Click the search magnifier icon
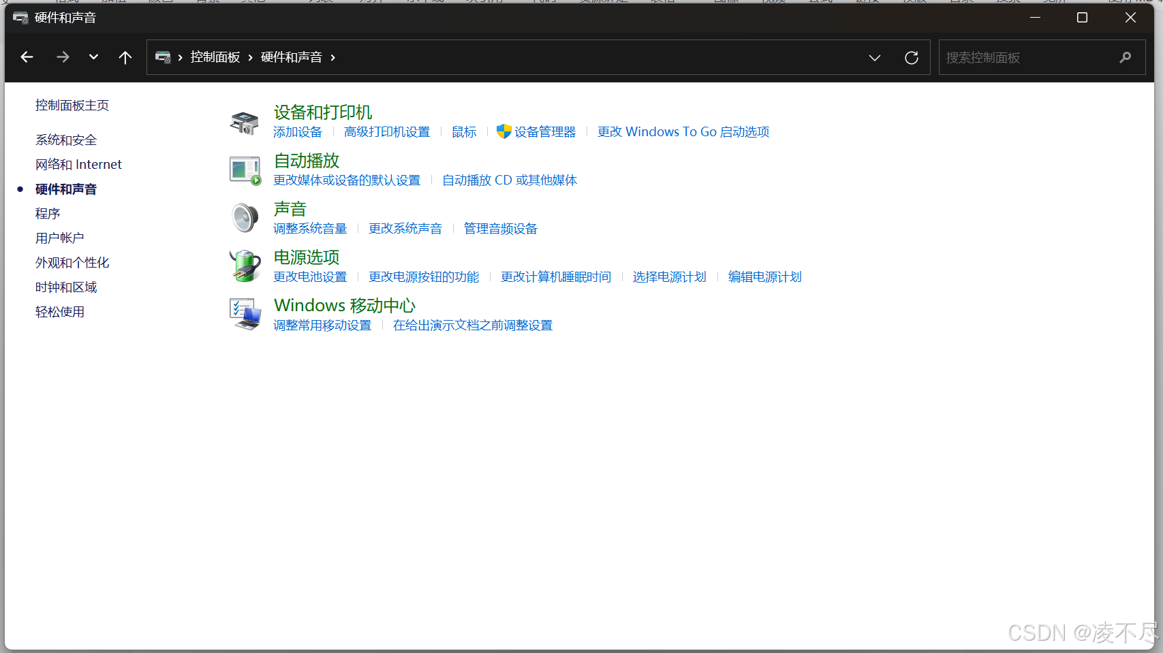 1126,58
